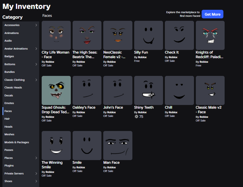Screen dimensions: 243x187
Task: Select the Smile face image
Action: (87, 145)
